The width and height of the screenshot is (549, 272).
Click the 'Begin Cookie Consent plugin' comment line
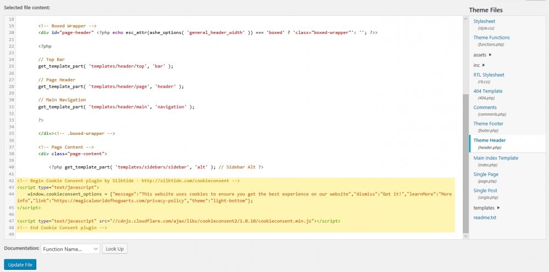click(128, 181)
